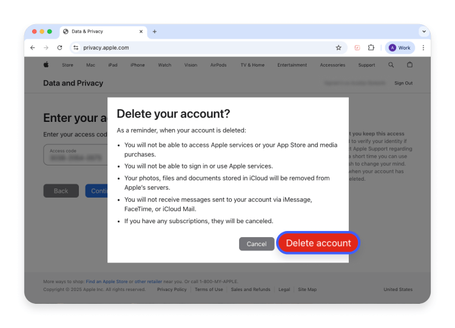Click into the Access code field
The image size is (455, 328).
tap(75, 155)
